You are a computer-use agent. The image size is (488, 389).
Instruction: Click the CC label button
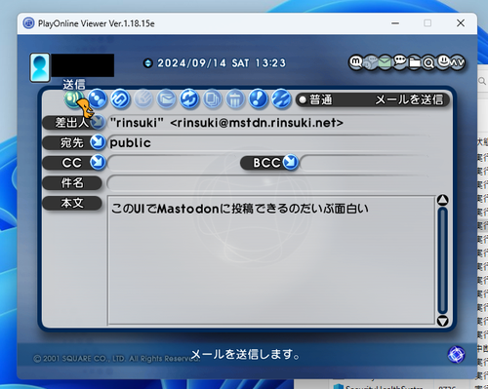[x=71, y=163]
